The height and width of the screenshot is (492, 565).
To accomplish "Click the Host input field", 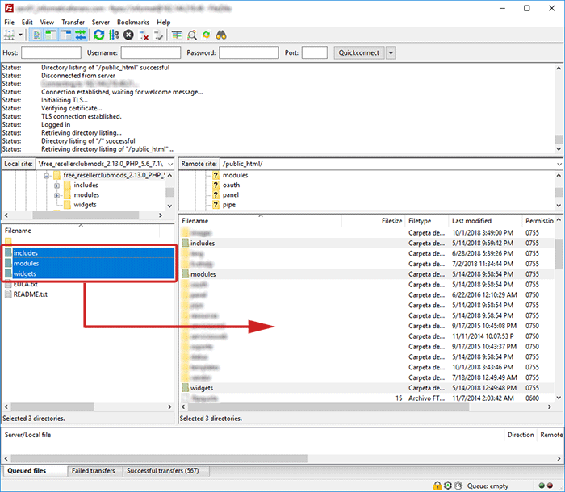I will pyautogui.click(x=51, y=52).
